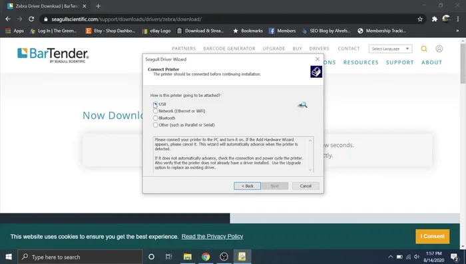The image size is (466, 264).
Task: Open the Facebook Members bookmark
Action: (x=282, y=31)
